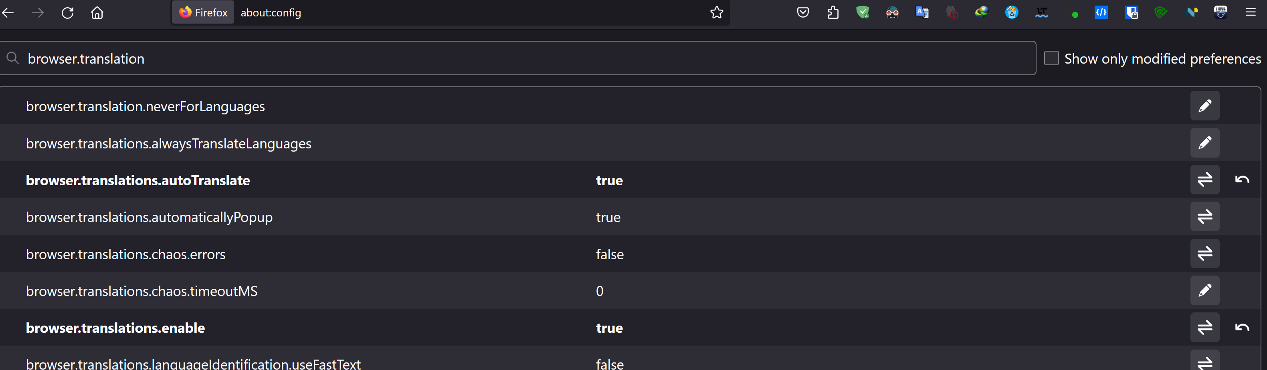
Task: Check Show only modified preferences
Action: point(1051,58)
